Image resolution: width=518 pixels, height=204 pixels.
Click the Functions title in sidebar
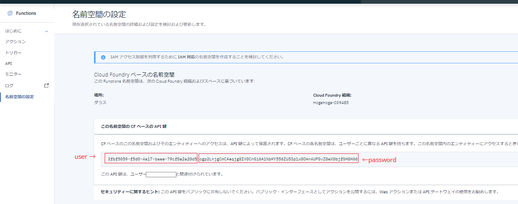tap(26, 14)
